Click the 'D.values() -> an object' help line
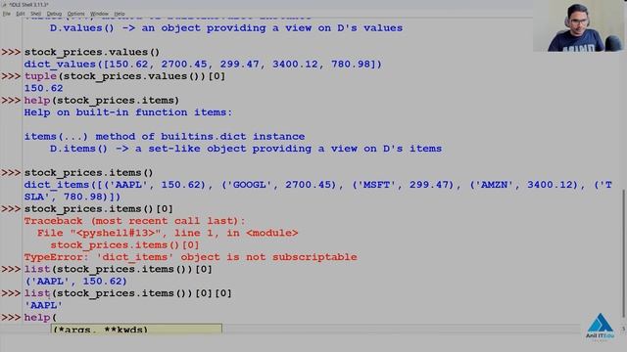The image size is (627, 352). pyautogui.click(x=226, y=28)
